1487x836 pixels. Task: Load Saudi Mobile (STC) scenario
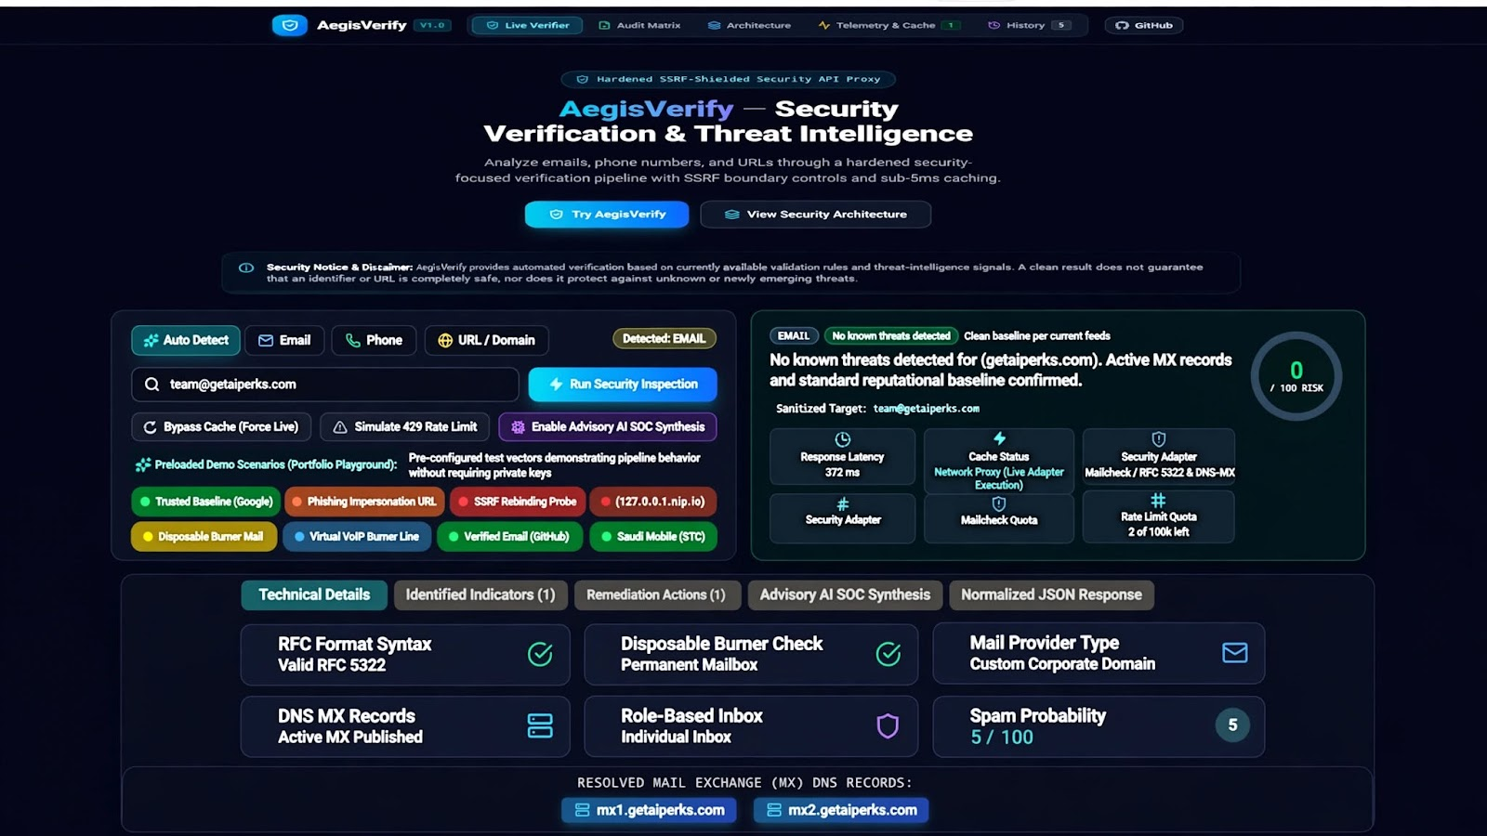(653, 537)
